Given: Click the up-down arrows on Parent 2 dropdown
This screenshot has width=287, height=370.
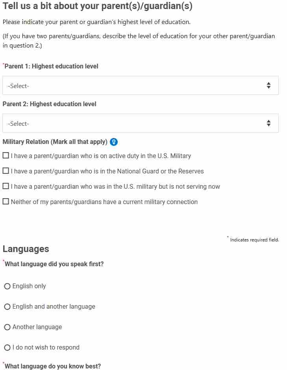Looking at the screenshot, I should tap(268, 123).
